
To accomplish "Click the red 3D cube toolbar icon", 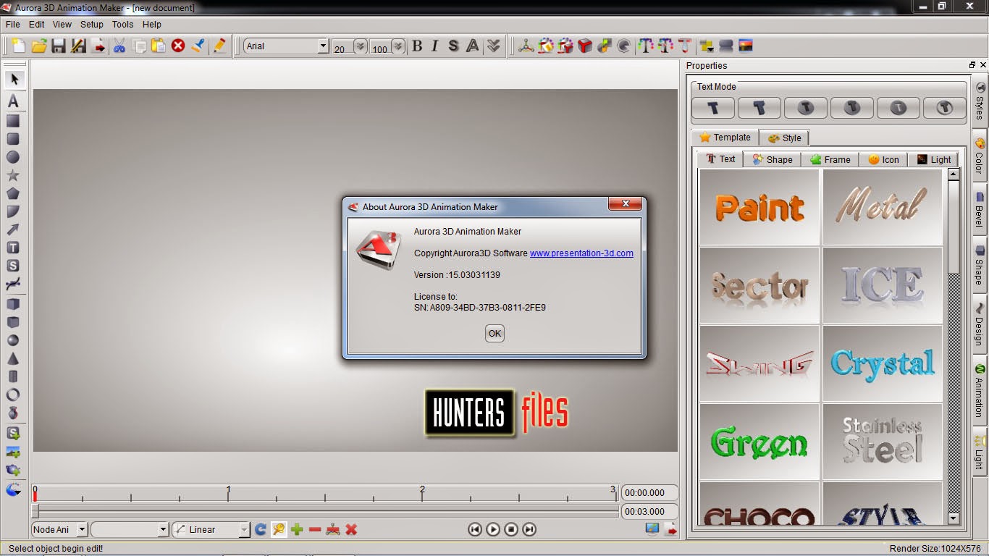I will tap(584, 46).
